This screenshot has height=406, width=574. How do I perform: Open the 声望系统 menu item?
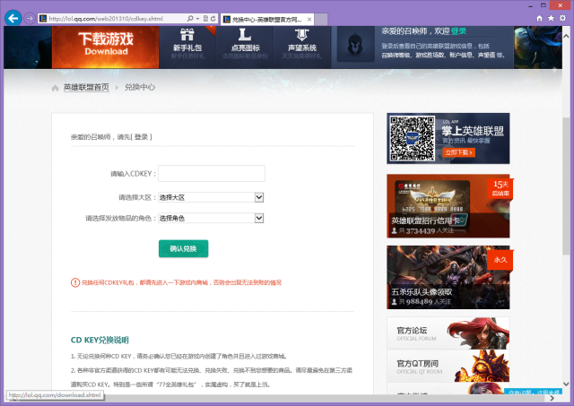(x=302, y=44)
